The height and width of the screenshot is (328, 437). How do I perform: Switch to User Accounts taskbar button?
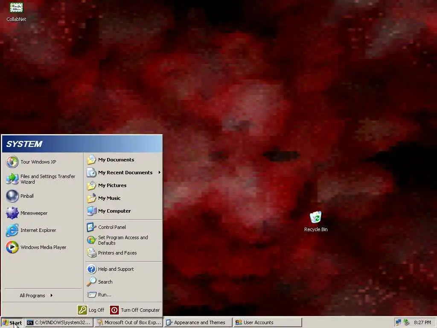click(x=268, y=323)
